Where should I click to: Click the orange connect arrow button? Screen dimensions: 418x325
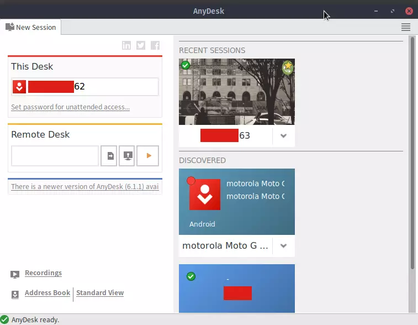point(147,156)
